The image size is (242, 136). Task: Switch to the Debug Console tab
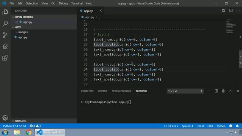pos(121,91)
